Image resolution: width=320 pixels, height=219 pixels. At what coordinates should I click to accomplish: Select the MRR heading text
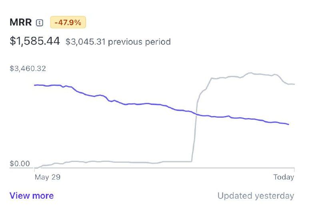21,23
